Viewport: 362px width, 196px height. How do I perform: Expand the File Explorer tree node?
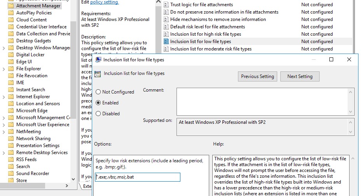3,69
